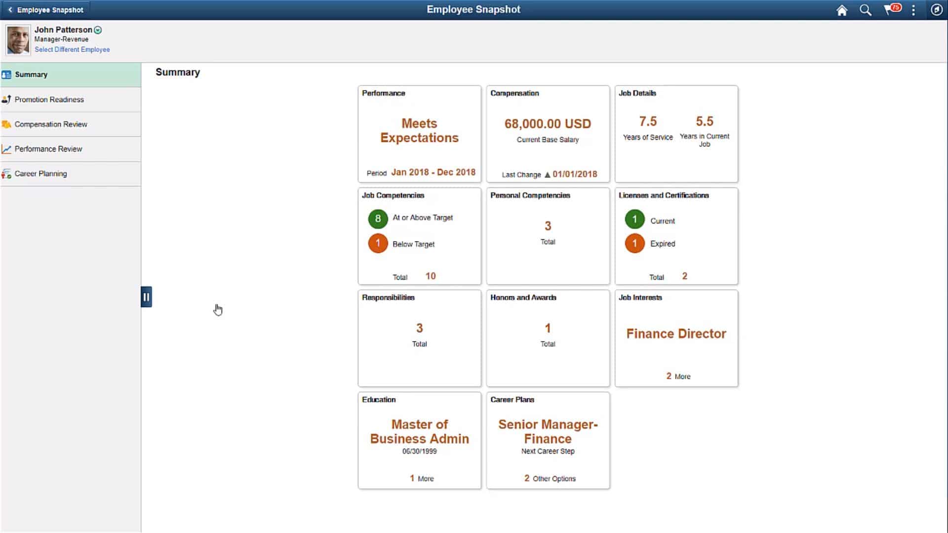
Task: Open notifications flag showing 75 alerts
Action: (x=891, y=10)
